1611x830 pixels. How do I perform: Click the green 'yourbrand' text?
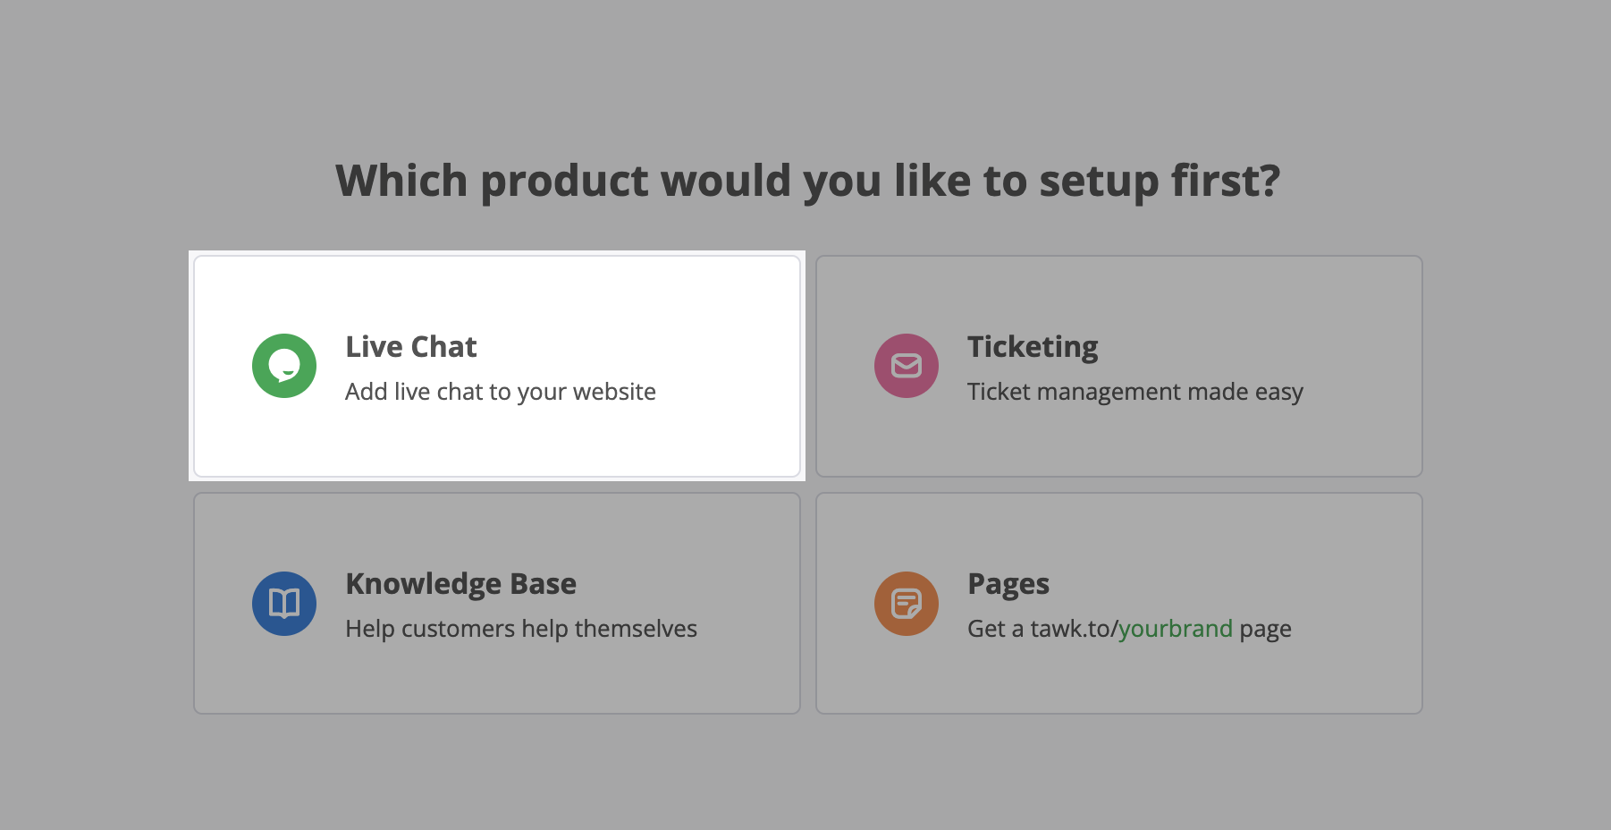[1176, 629]
